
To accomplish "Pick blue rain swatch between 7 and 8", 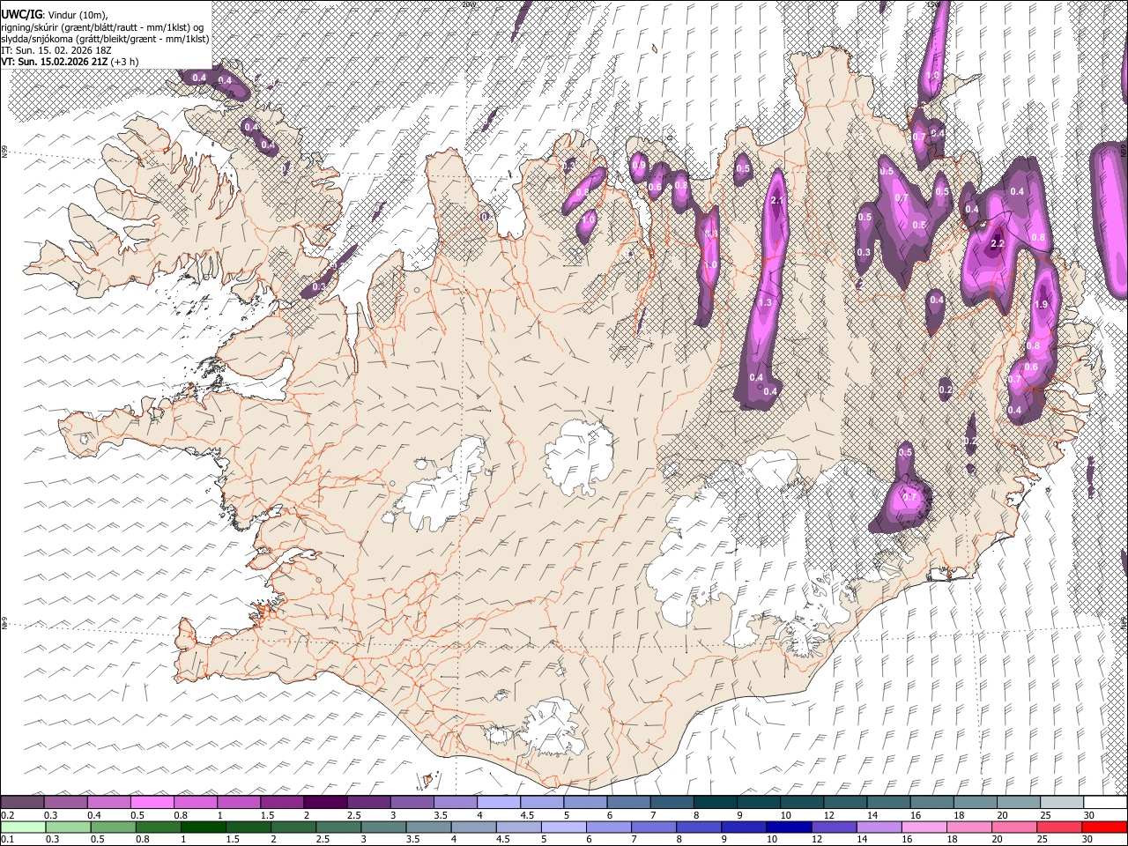I will tap(655, 827).
